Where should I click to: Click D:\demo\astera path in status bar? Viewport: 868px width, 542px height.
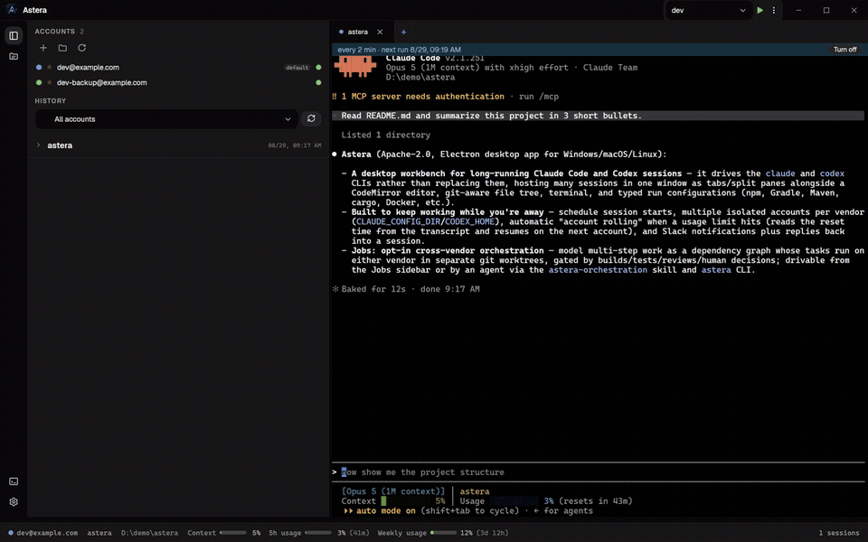[x=149, y=533]
